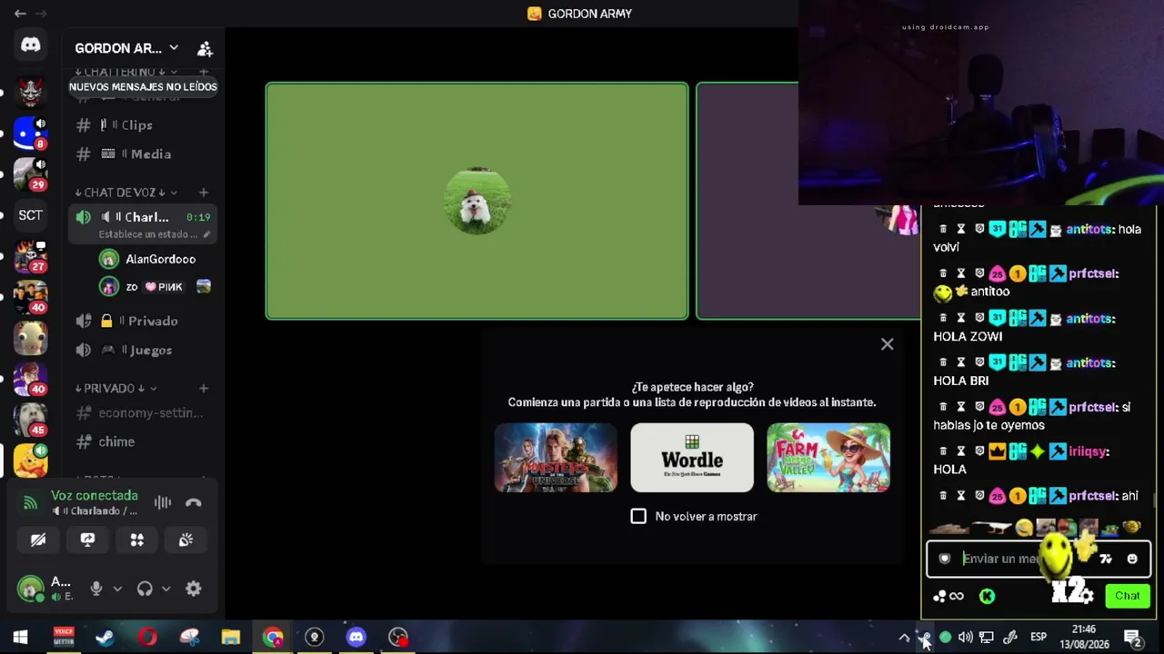Go back using the arrow icon
This screenshot has height=654, width=1164.
click(20, 14)
